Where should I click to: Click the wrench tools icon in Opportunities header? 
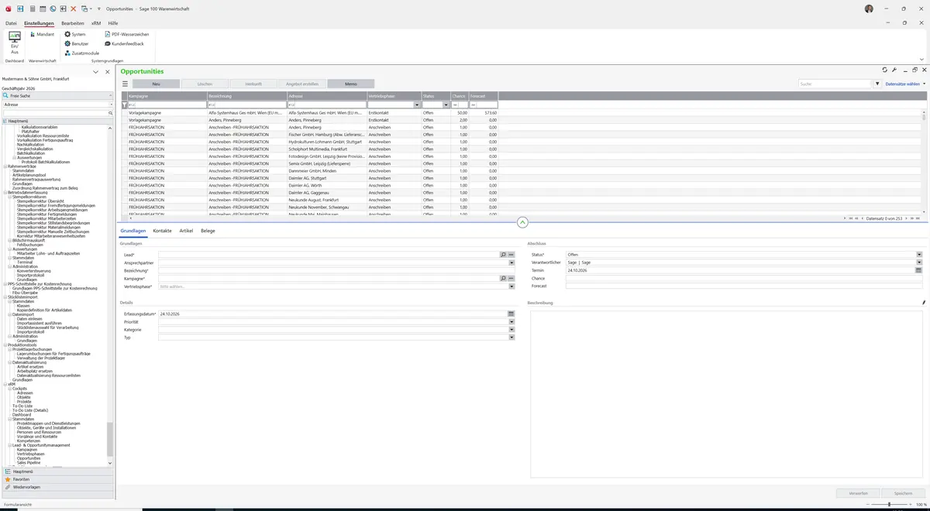(894, 70)
